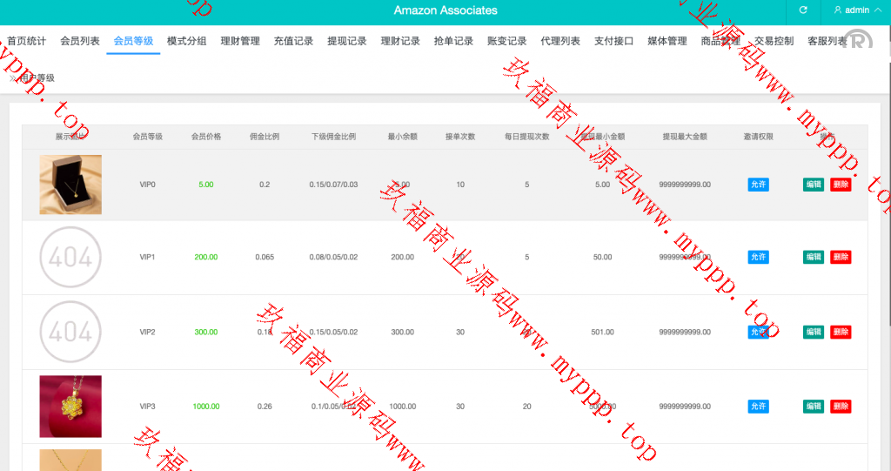Open the 支付接口 navigation item
891x471 pixels.
point(613,41)
